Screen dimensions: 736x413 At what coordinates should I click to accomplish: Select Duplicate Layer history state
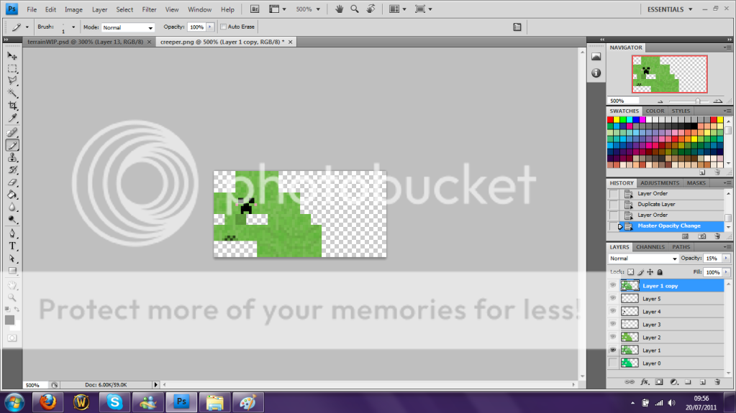[666, 205]
